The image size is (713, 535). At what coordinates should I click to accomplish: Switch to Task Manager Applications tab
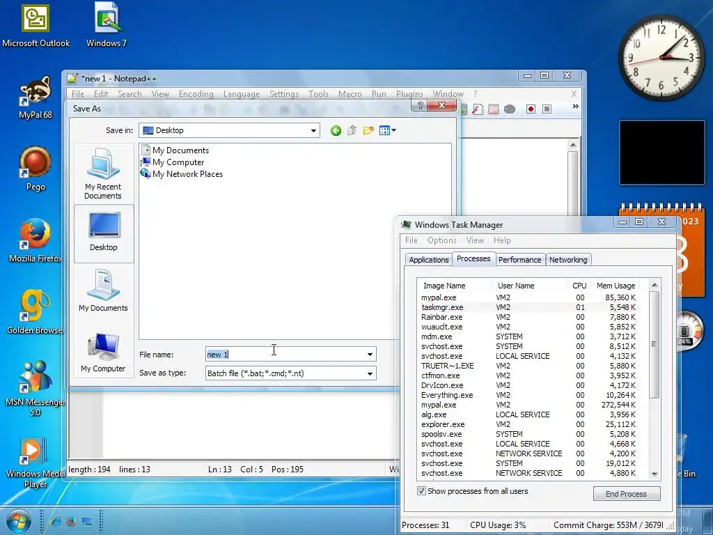(x=428, y=260)
